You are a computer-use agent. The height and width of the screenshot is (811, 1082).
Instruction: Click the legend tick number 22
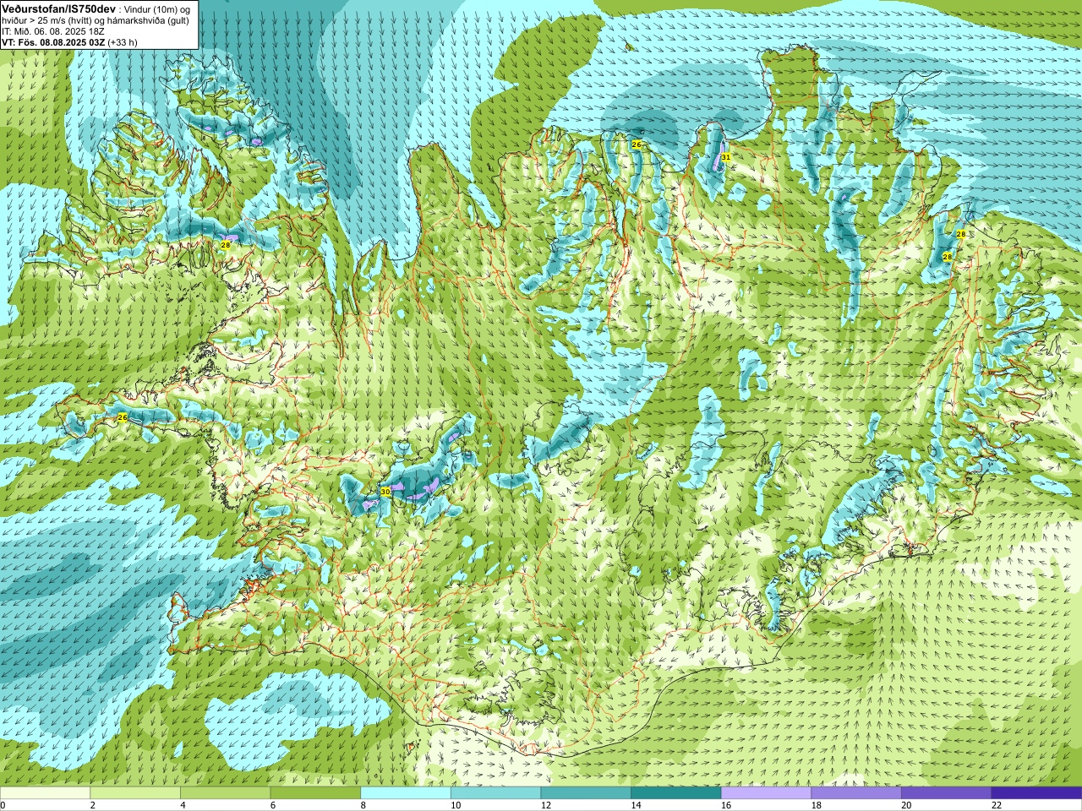point(996,806)
